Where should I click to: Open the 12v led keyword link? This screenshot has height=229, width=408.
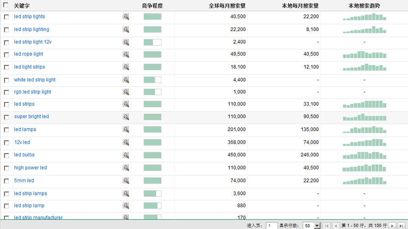22,142
